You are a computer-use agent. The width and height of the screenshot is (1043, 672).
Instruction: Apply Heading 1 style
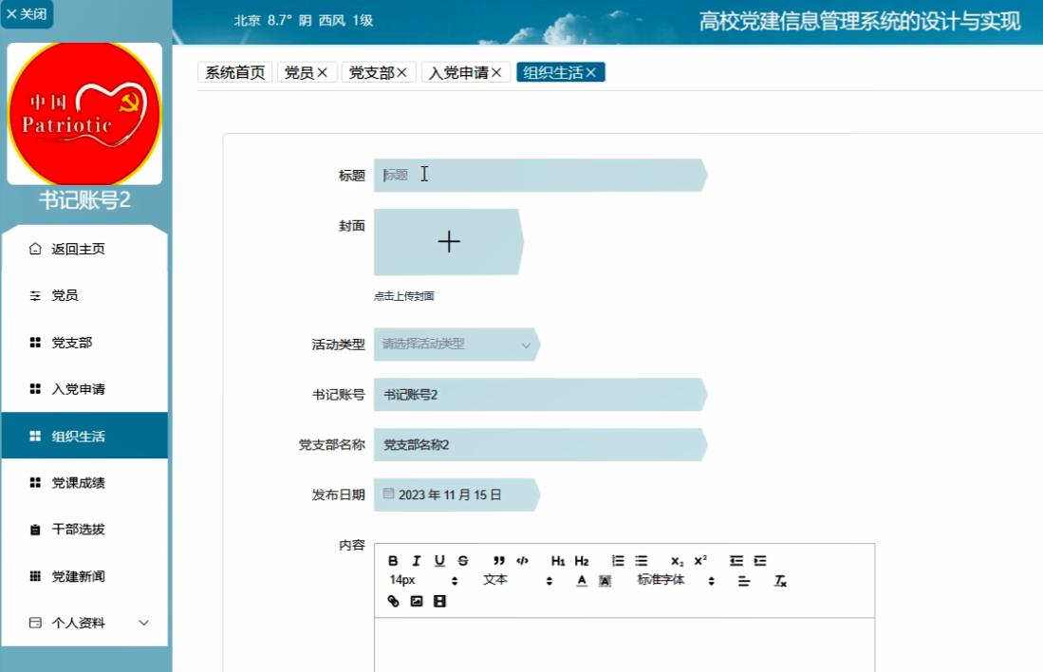coord(558,561)
